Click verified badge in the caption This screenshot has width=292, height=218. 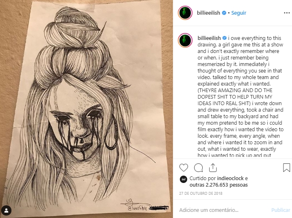click(225, 38)
